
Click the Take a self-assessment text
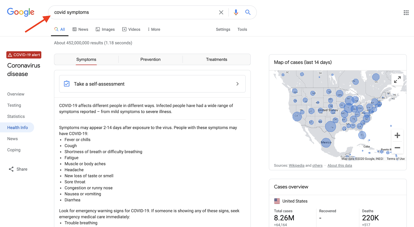[x=99, y=84]
